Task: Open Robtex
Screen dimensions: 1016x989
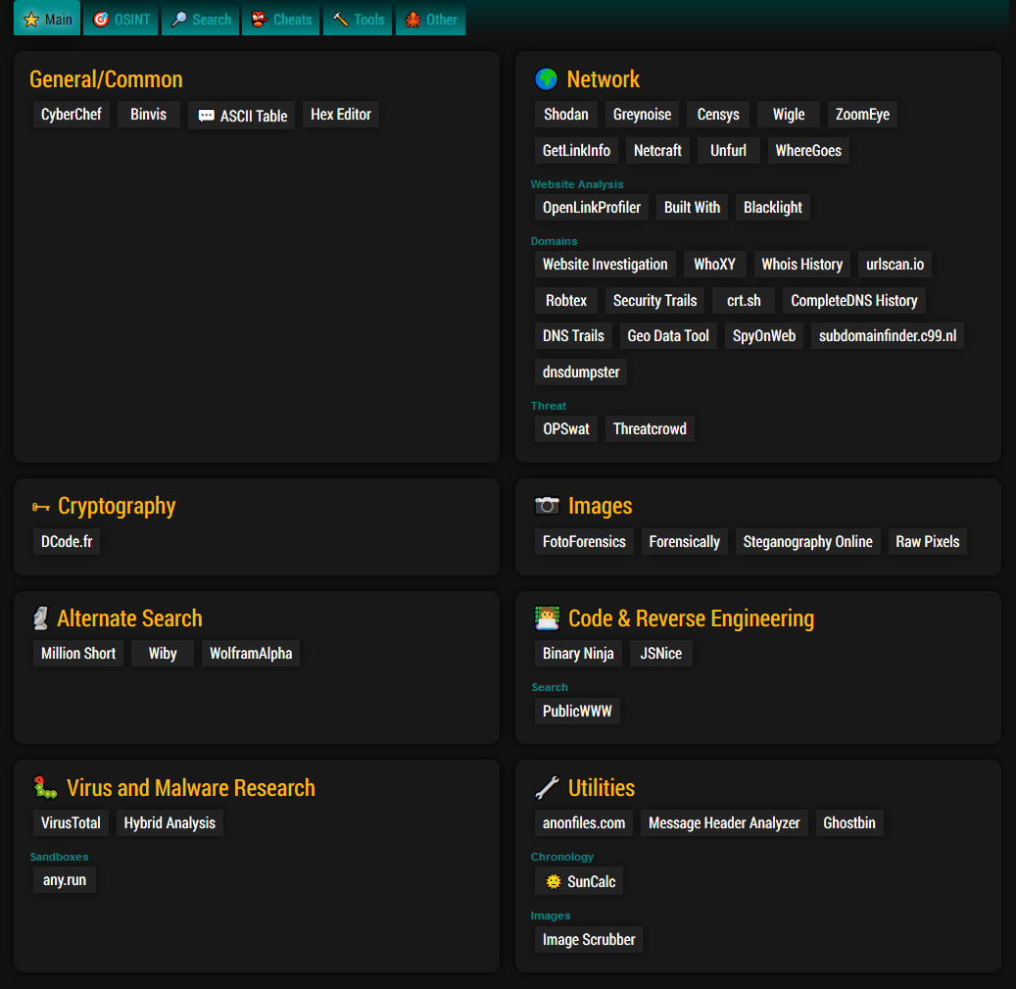Action: 566,301
